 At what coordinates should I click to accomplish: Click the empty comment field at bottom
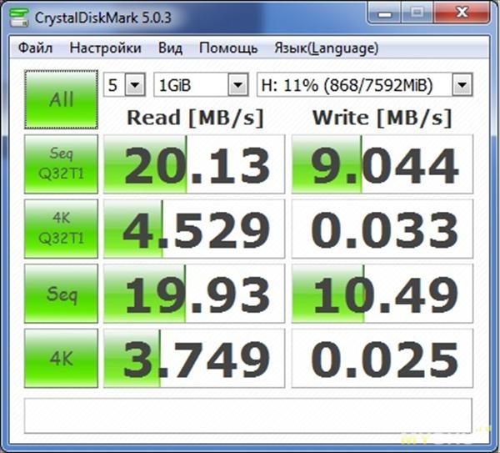pos(248,415)
